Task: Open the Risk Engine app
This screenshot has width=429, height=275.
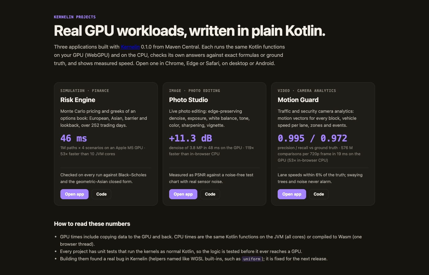Action: 74,194
